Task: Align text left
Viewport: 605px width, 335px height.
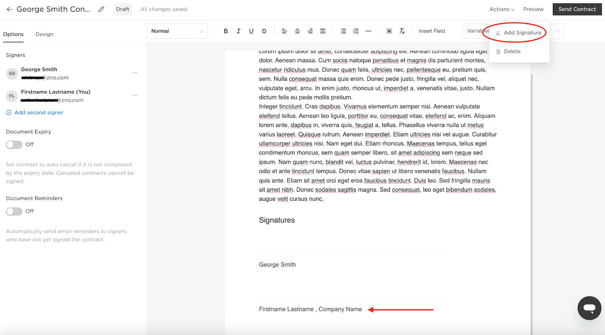Action: (x=284, y=31)
